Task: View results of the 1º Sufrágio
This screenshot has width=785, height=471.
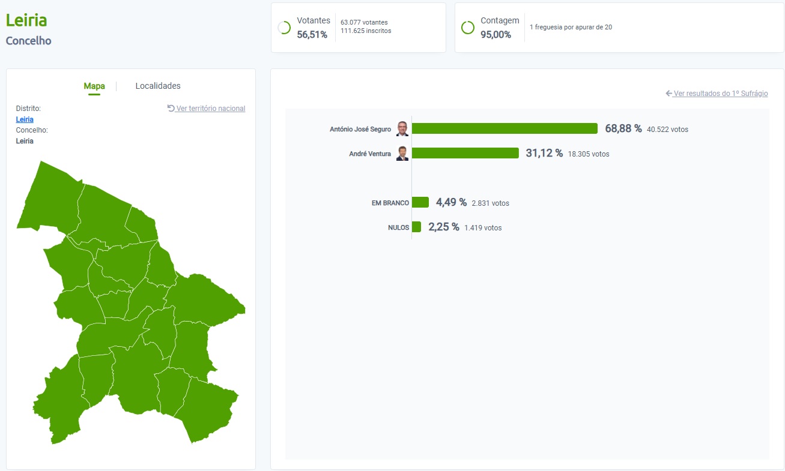Action: tap(720, 94)
